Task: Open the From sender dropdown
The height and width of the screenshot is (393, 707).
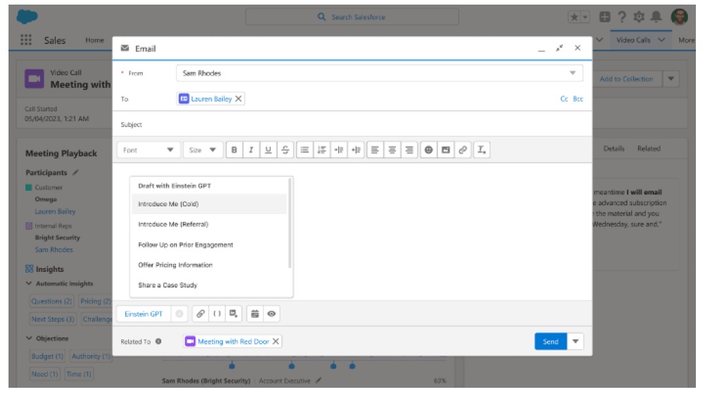Action: click(x=379, y=73)
